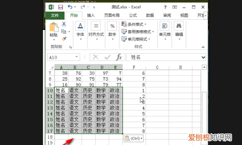Open the 文件 tab
This screenshot has height=145, width=242.
(x=55, y=15)
